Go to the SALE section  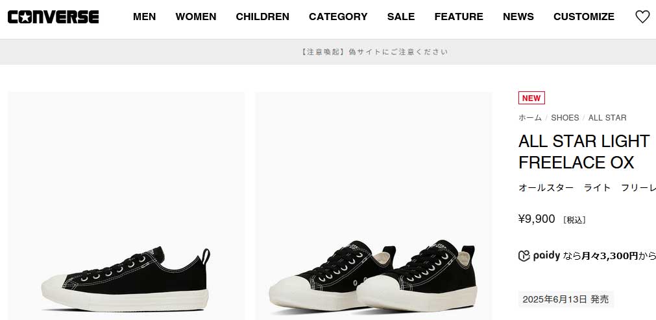(401, 17)
